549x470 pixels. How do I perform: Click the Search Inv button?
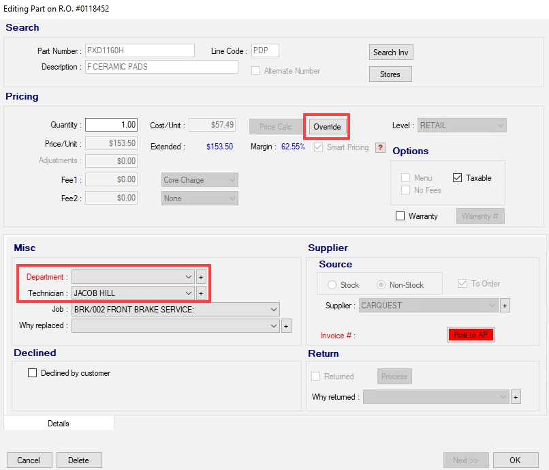click(x=391, y=53)
